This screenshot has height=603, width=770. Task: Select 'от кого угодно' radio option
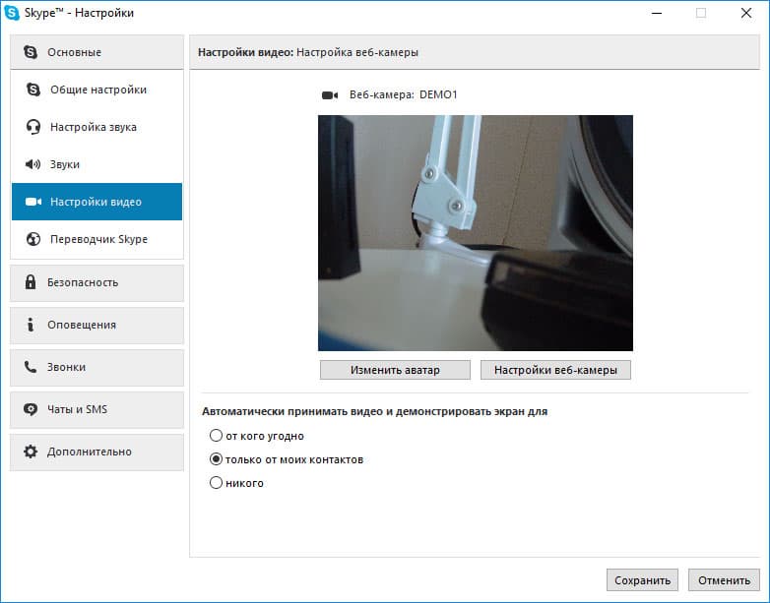coord(216,436)
